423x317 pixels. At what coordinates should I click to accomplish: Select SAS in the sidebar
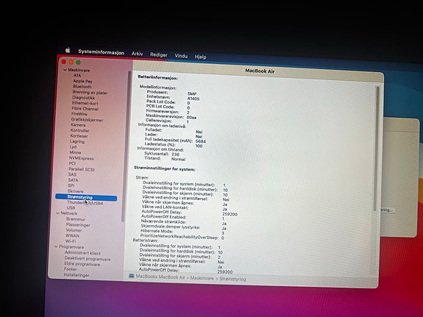coord(72,174)
